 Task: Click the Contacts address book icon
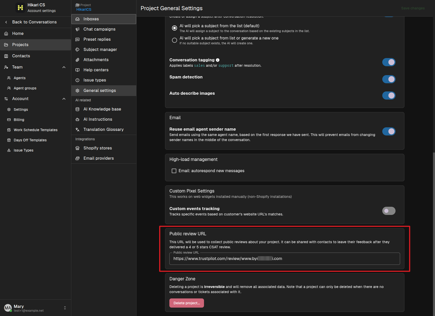[x=6, y=56]
